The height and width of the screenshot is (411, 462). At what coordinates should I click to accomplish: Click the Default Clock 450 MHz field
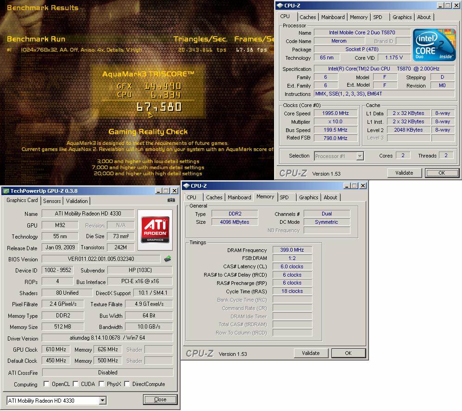click(56, 360)
